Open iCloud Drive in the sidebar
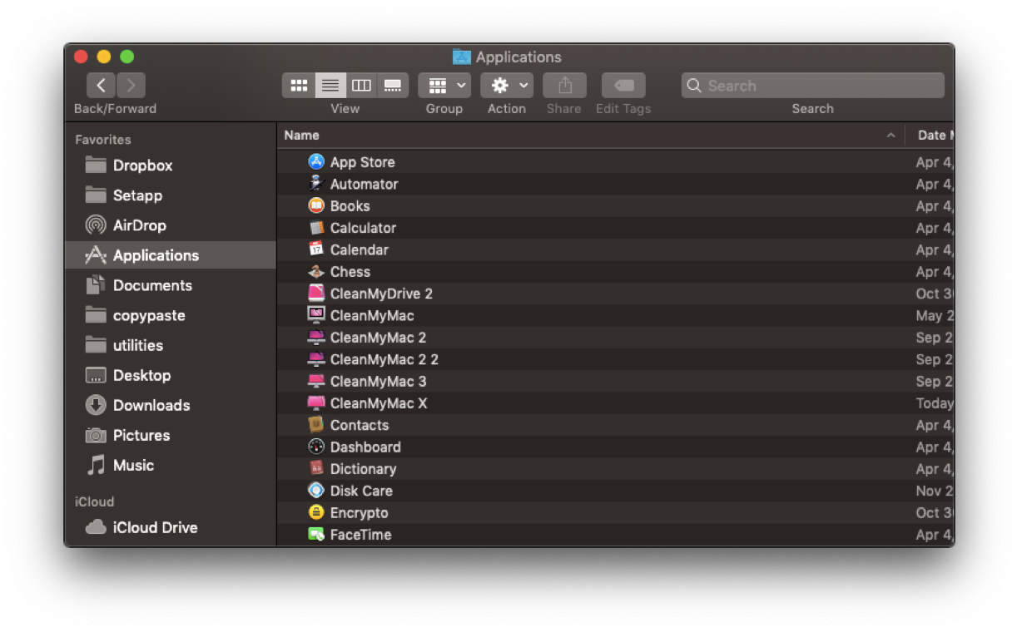 click(x=170, y=527)
